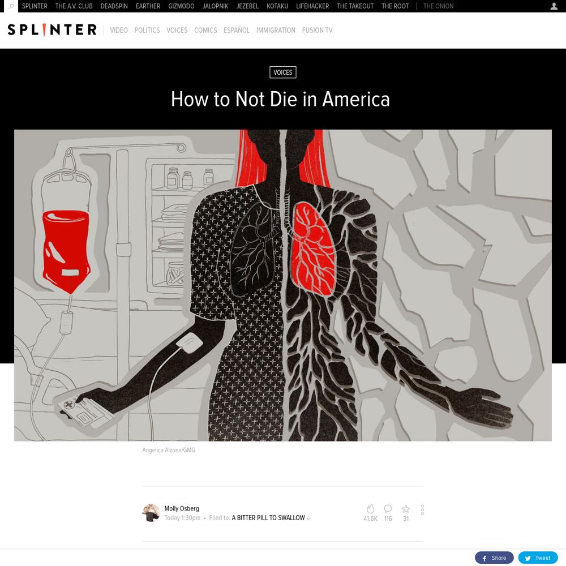Share article on Facebook
The image size is (566, 566).
coord(494,558)
